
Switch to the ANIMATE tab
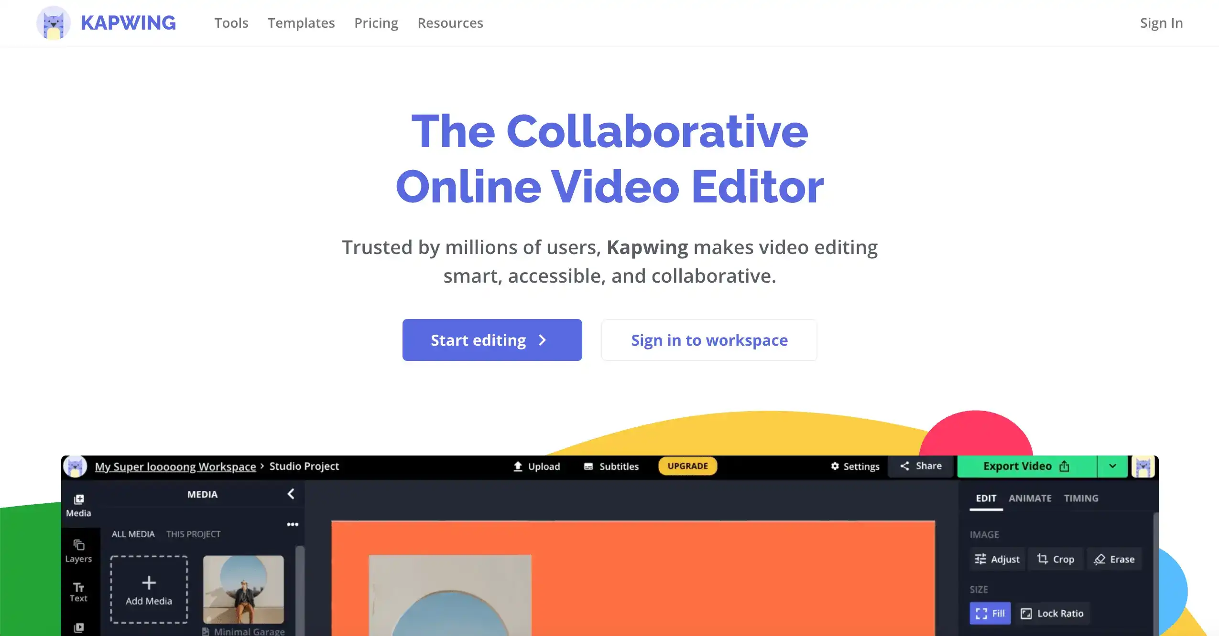click(x=1030, y=498)
